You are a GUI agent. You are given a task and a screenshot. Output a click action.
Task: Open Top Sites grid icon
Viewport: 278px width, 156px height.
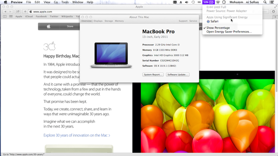(x=11, y=16)
